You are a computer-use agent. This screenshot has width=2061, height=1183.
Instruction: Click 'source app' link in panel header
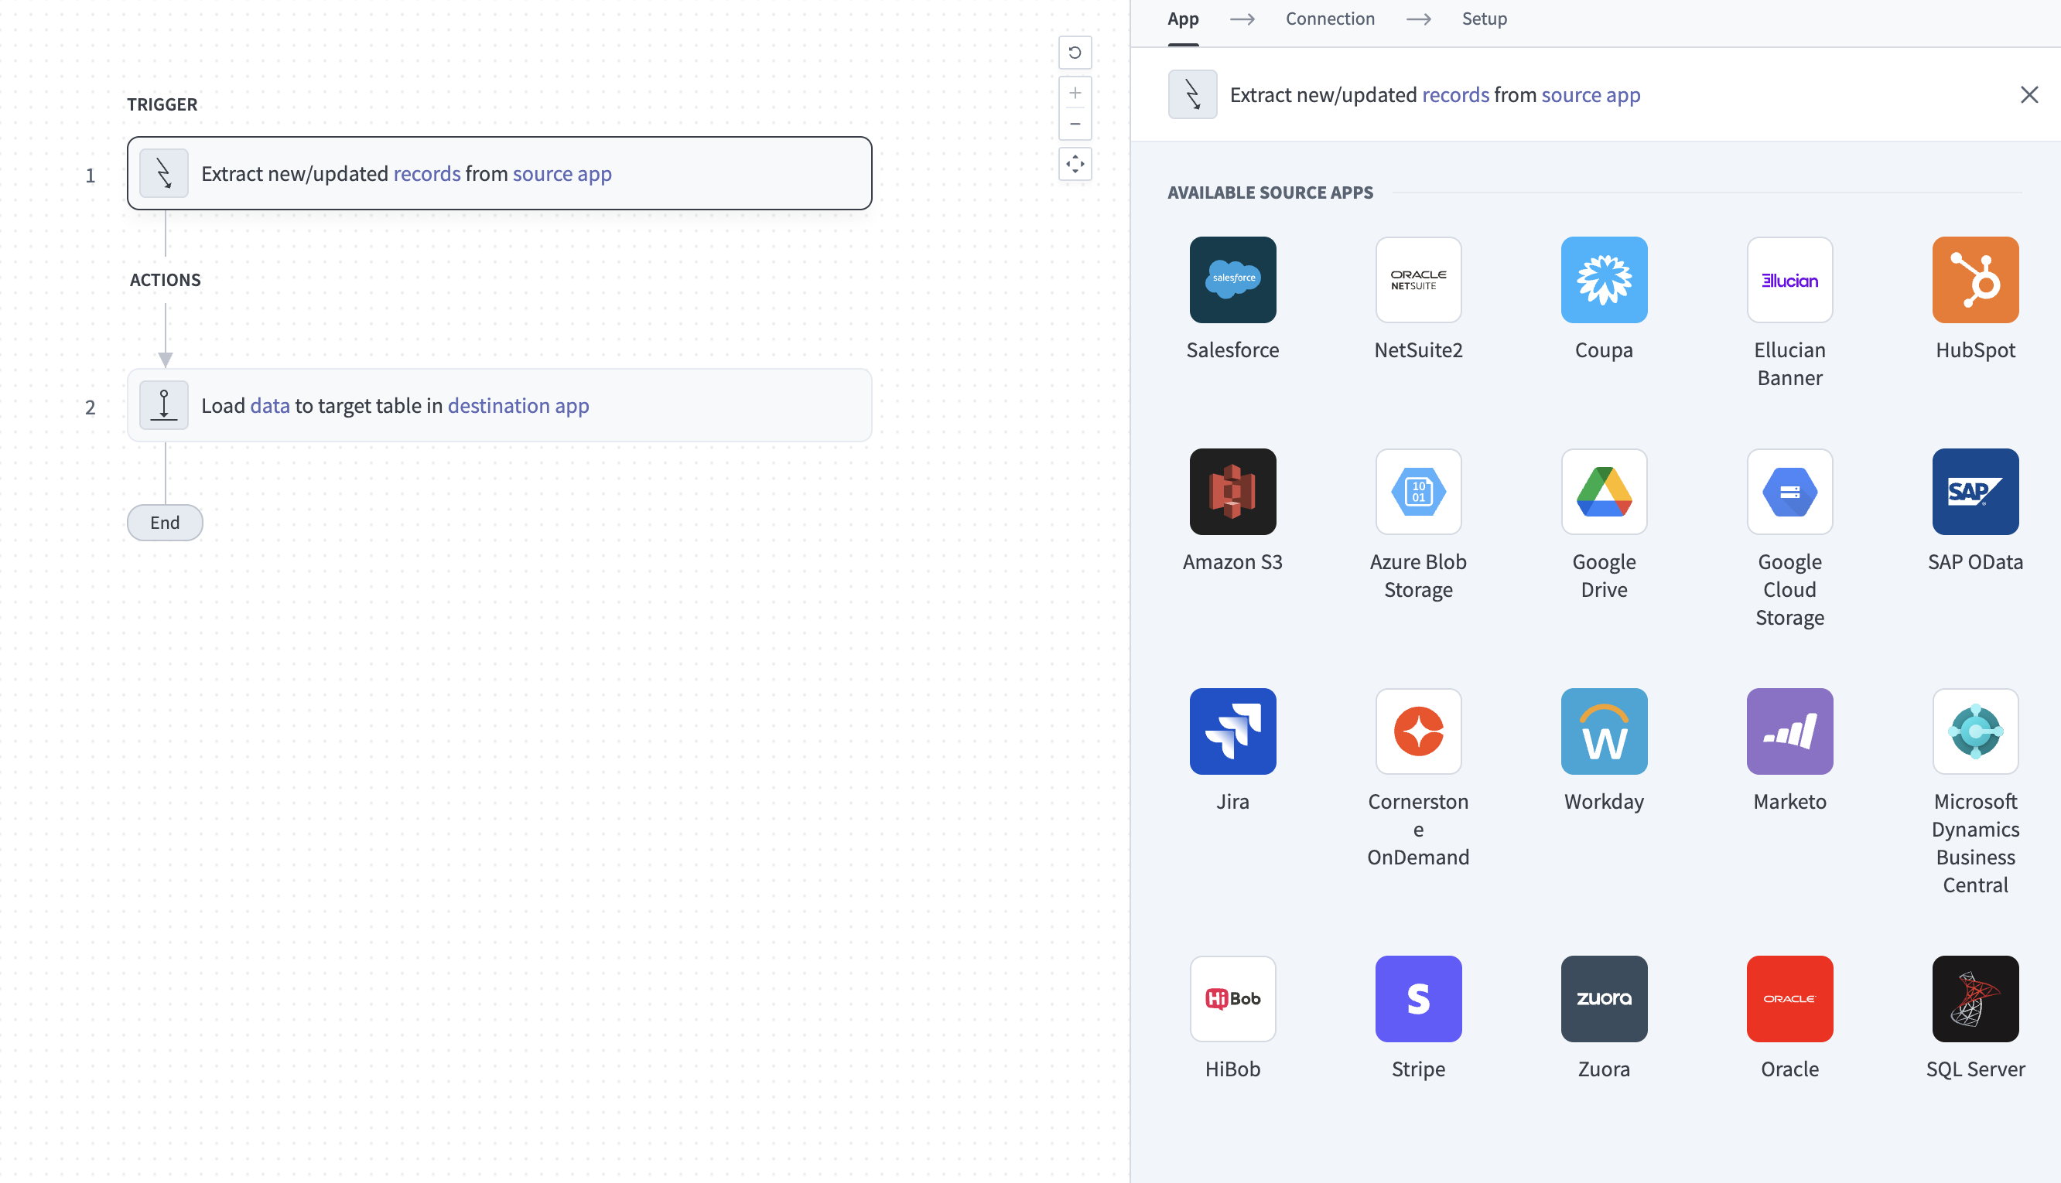pos(1591,95)
